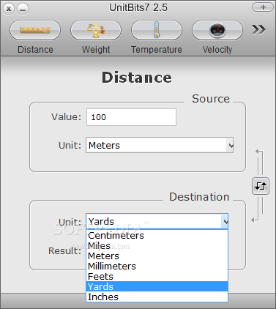Click the Weight tab label
The width and height of the screenshot is (276, 309).
[96, 50]
